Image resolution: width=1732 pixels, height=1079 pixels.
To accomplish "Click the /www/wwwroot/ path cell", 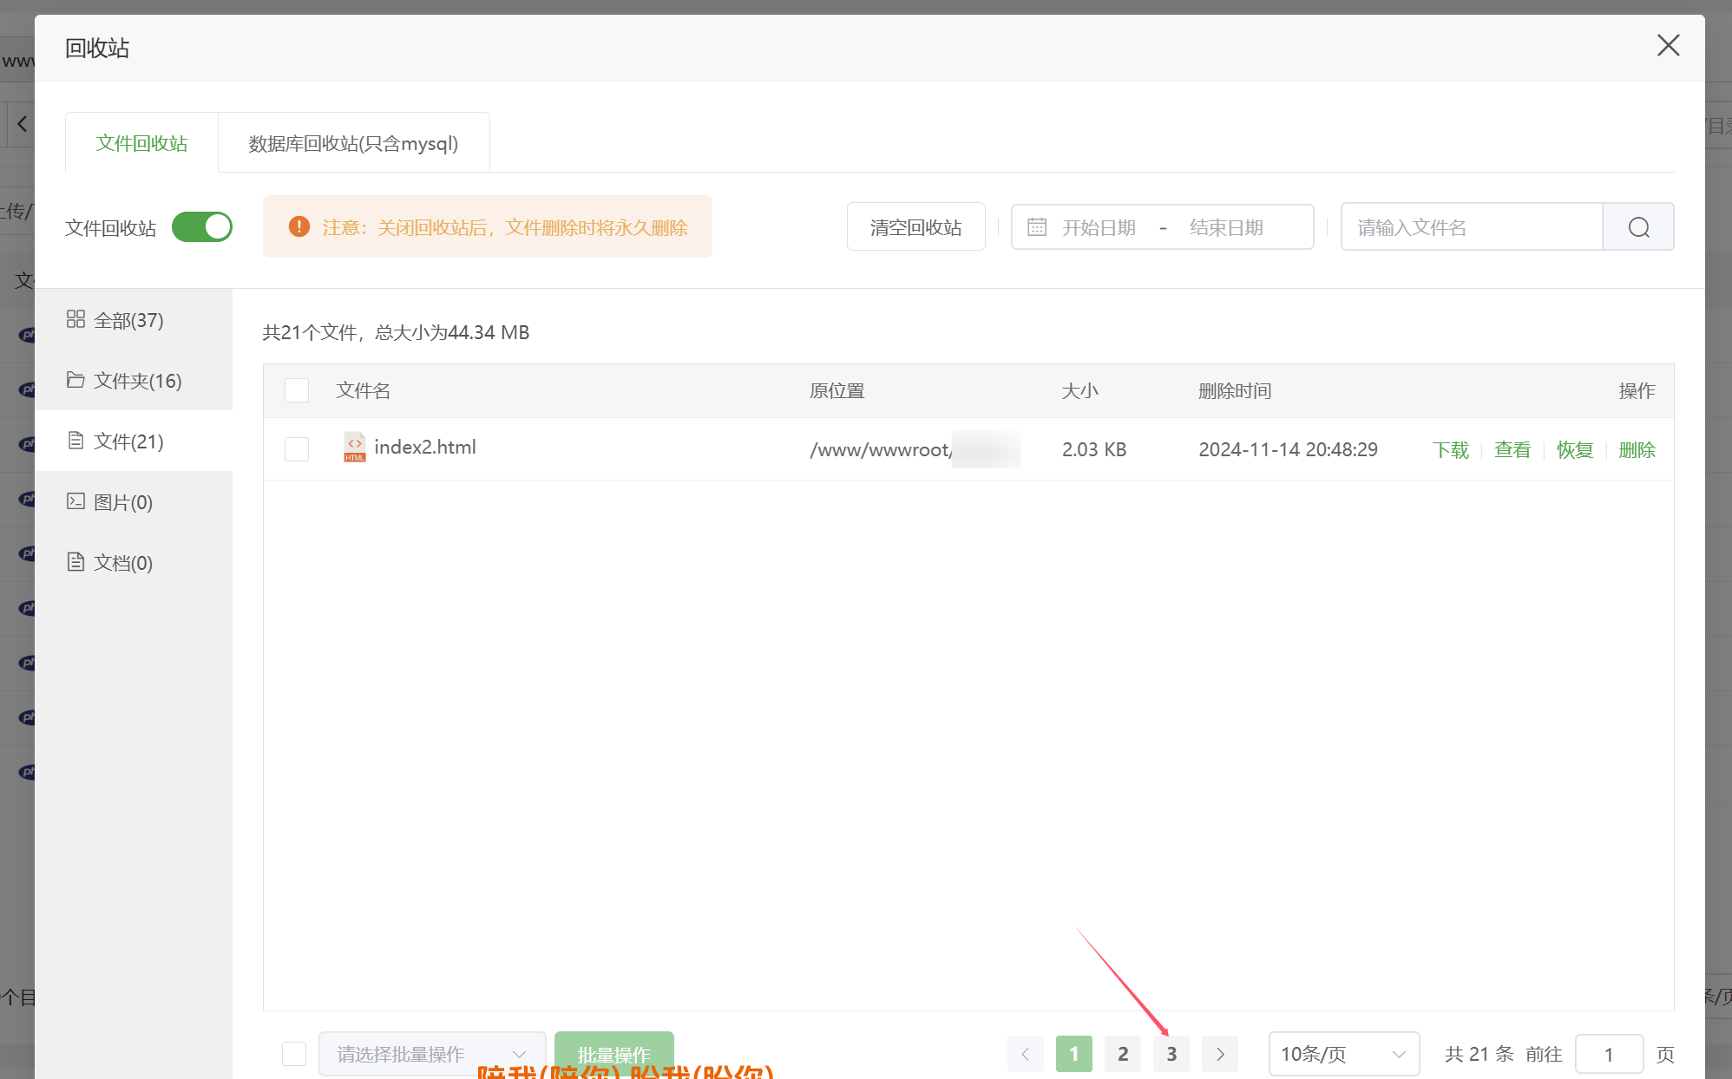I will 915,449.
